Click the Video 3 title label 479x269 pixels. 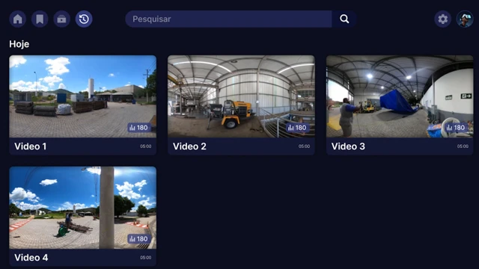point(348,146)
